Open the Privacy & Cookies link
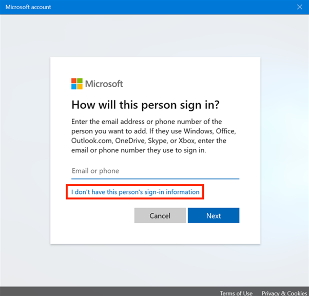Viewport: 309px width, 296px height. (284, 293)
